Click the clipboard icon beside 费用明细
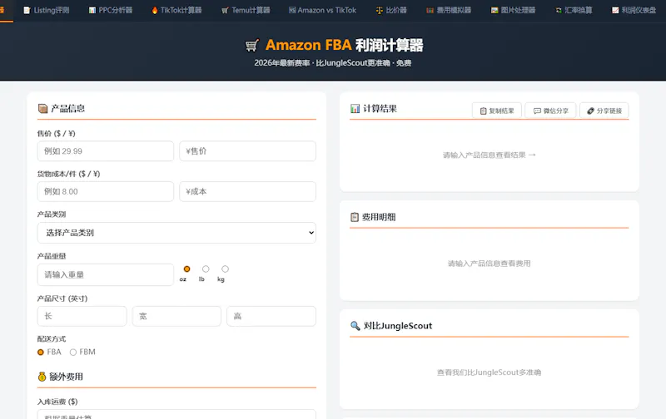 (355, 217)
